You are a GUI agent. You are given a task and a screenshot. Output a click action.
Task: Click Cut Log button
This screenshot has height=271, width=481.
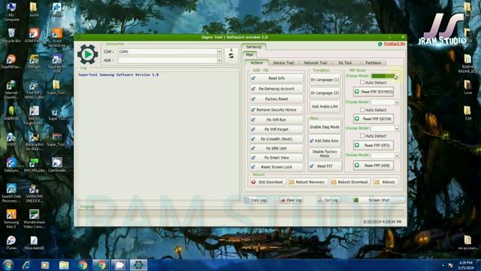[328, 200]
